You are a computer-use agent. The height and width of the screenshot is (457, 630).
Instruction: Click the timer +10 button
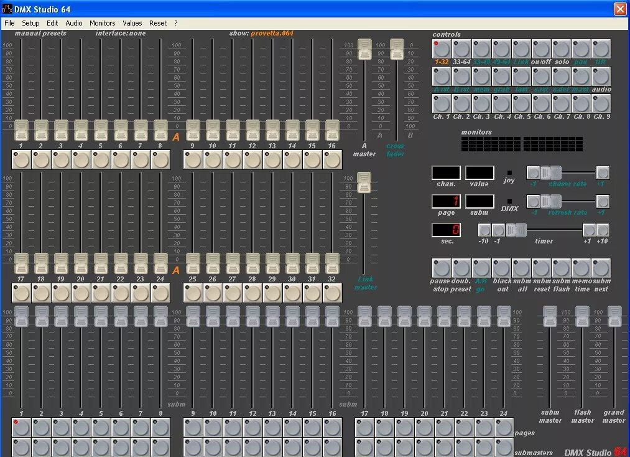(603, 230)
